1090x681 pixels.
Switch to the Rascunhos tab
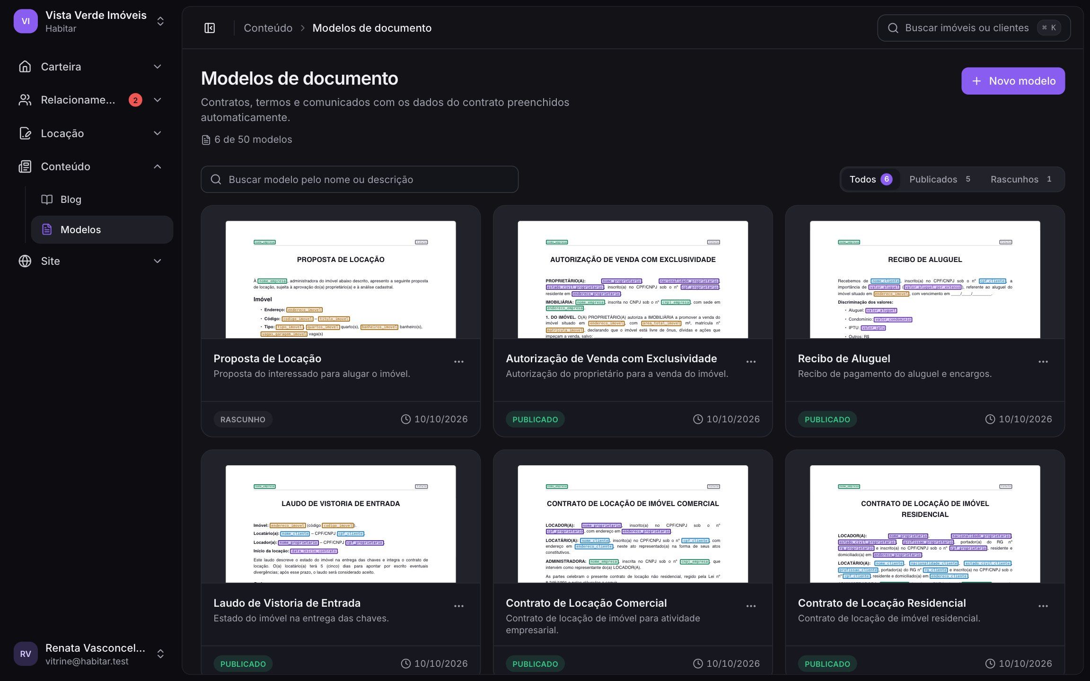(x=1021, y=179)
